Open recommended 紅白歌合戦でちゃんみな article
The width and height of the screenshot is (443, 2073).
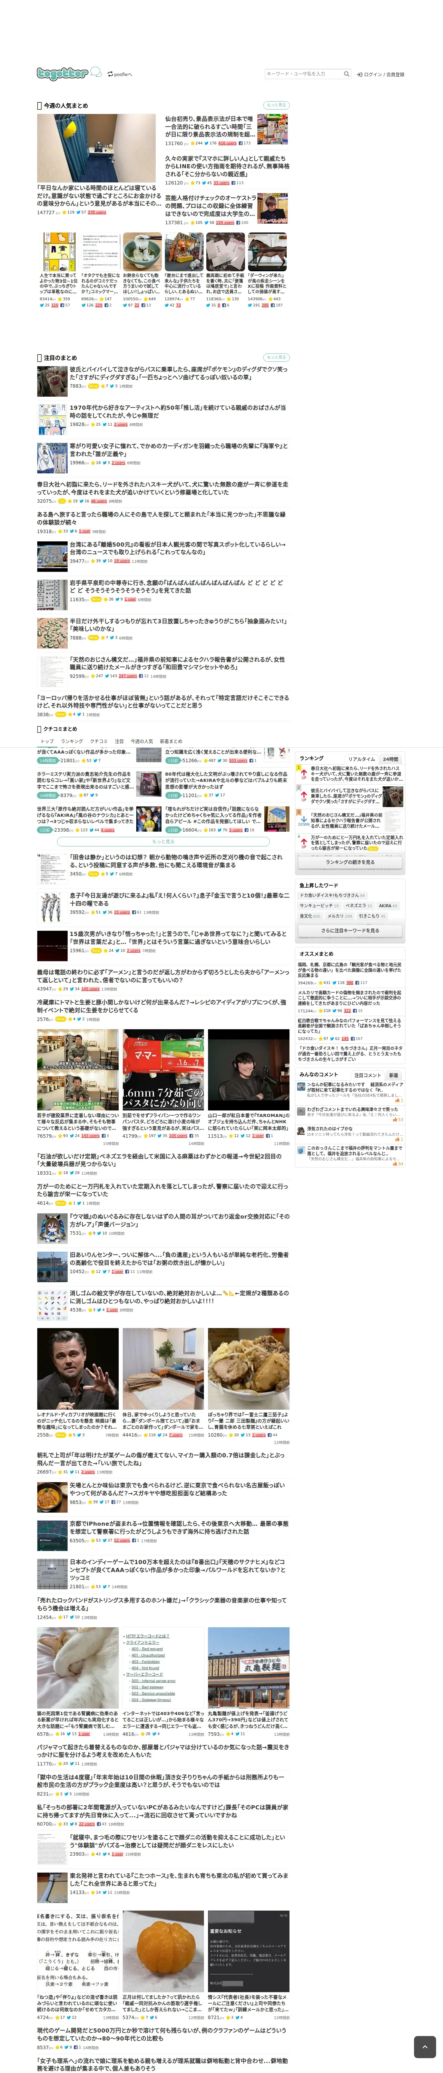(350, 1026)
